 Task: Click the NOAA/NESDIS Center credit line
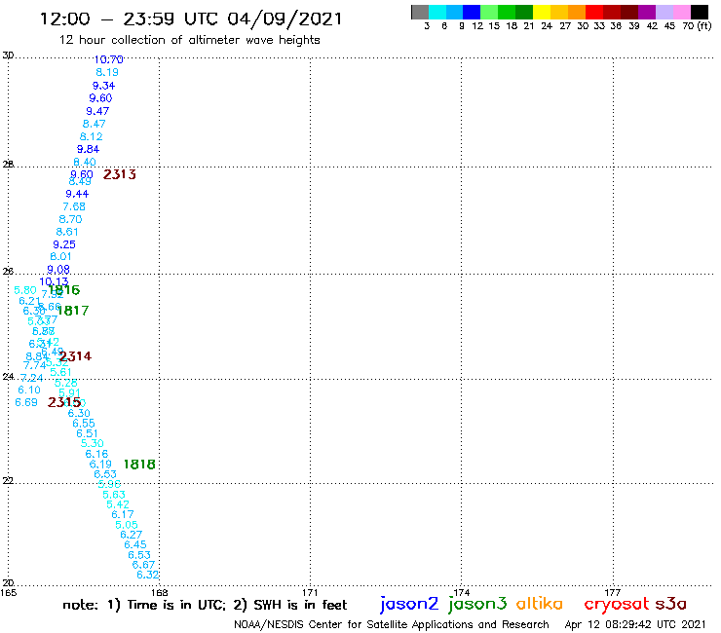click(392, 624)
